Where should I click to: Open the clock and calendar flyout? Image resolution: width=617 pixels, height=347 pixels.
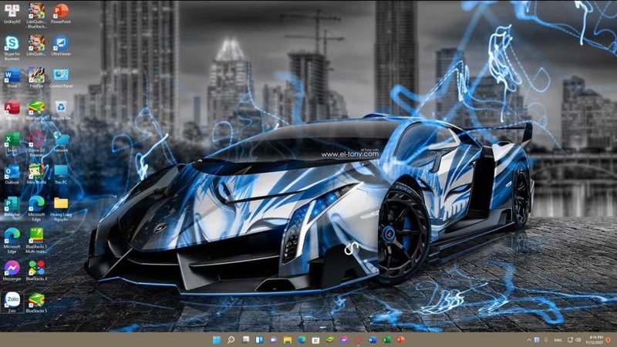pyautogui.click(x=595, y=340)
